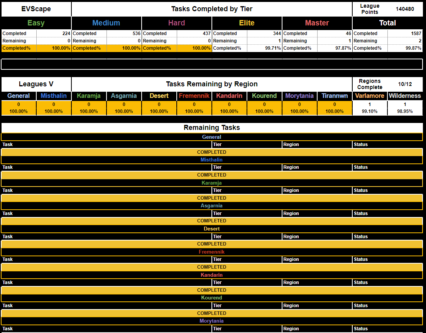Select the Desert section bar in Remaining Tasks
426x333 pixels.
[x=211, y=229]
